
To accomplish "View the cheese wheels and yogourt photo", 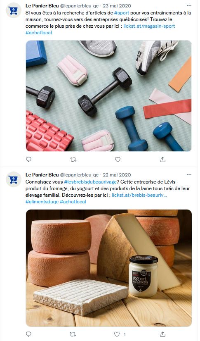I will 109,268.
